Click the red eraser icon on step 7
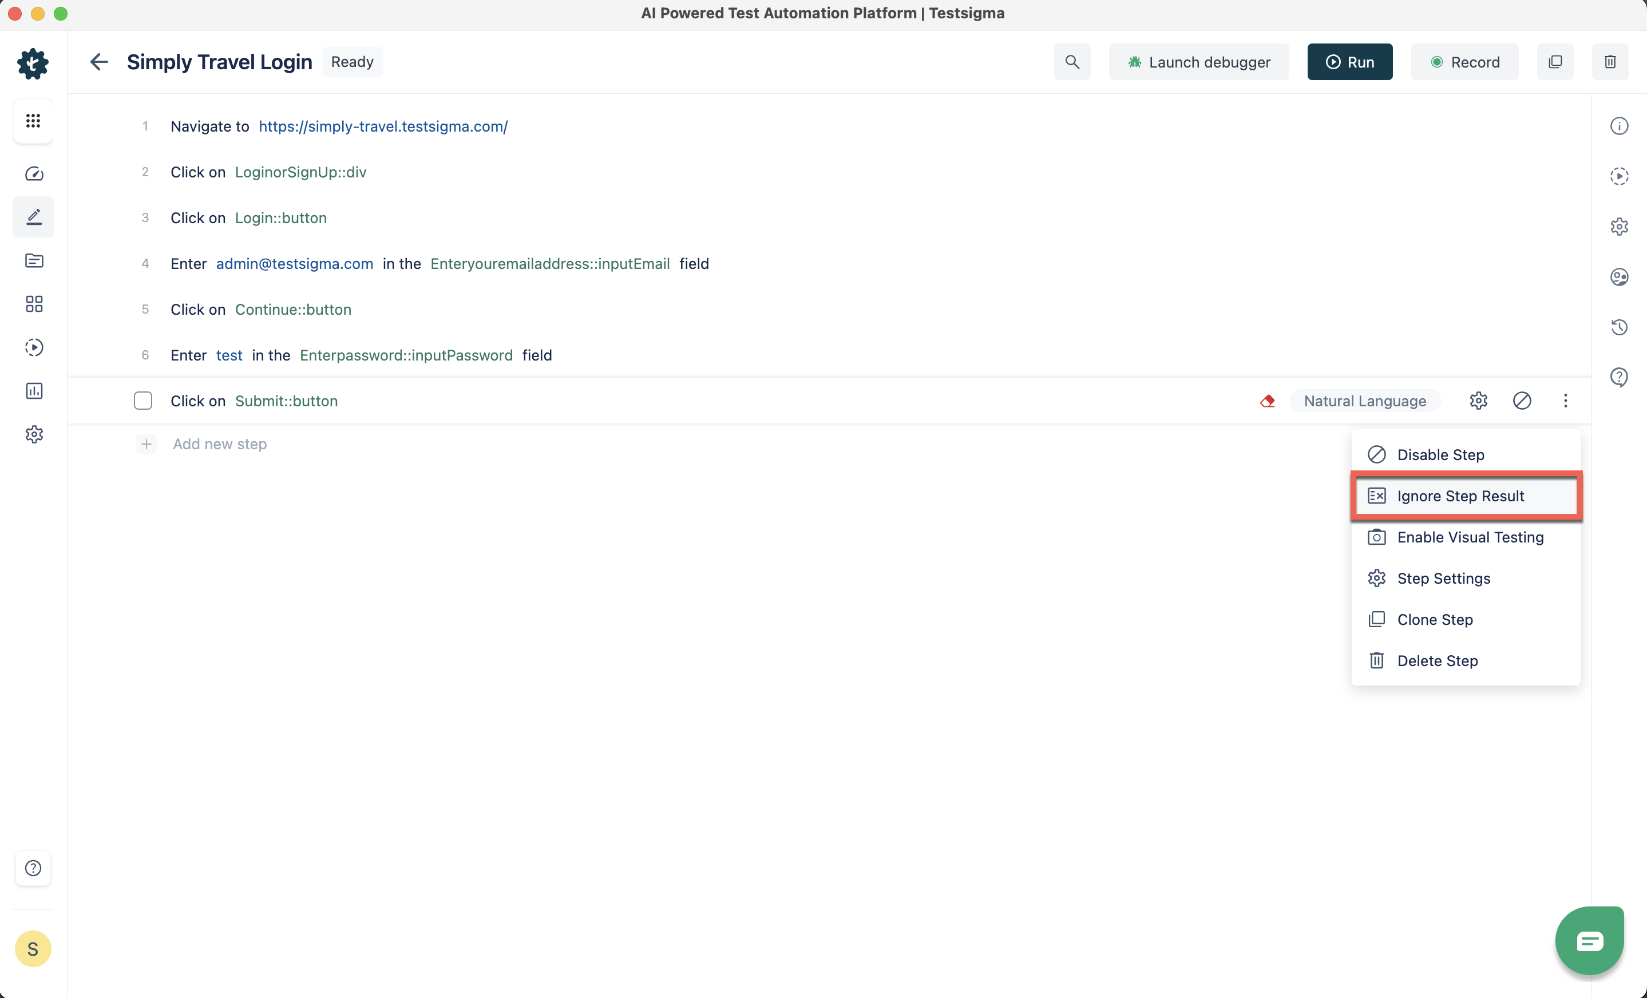Viewport: 1647px width, 998px height. [1268, 401]
